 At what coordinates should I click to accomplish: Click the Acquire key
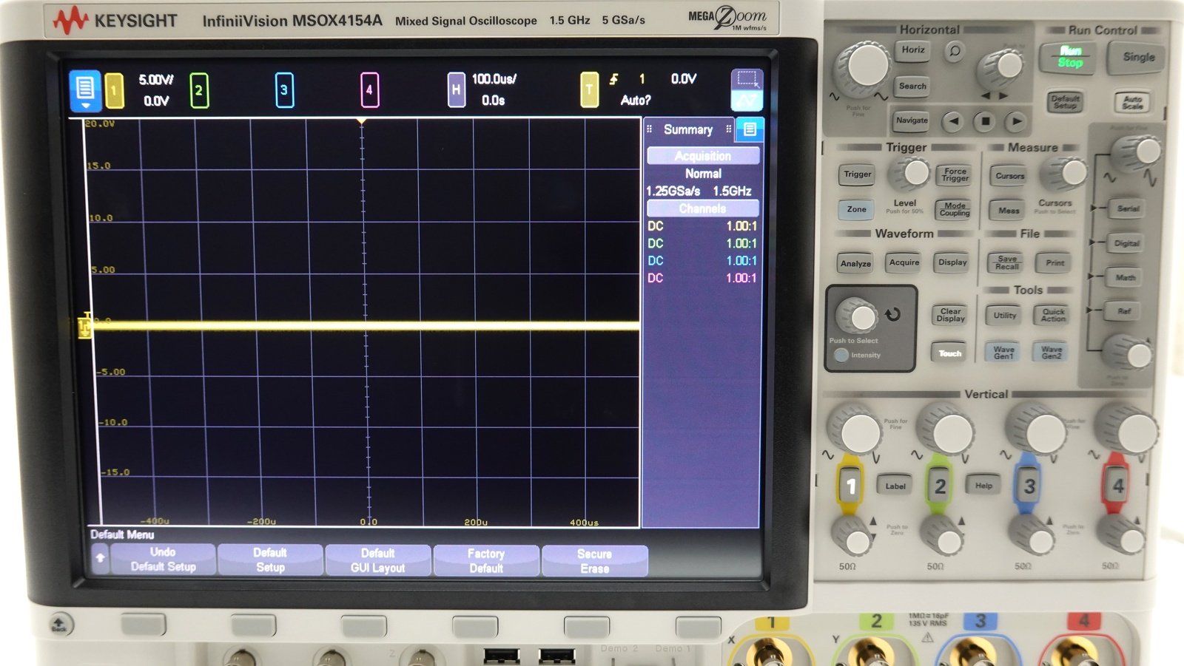[904, 262]
